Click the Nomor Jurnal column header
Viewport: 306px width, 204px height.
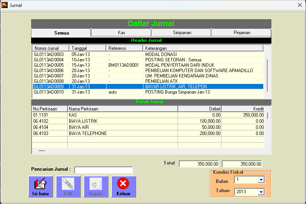tap(50, 48)
